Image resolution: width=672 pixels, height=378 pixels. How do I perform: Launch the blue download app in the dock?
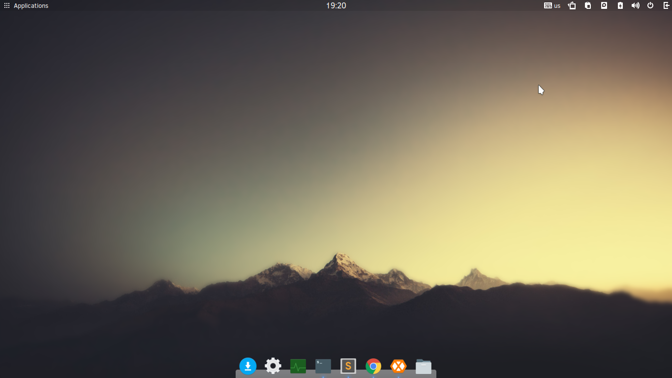(x=248, y=366)
